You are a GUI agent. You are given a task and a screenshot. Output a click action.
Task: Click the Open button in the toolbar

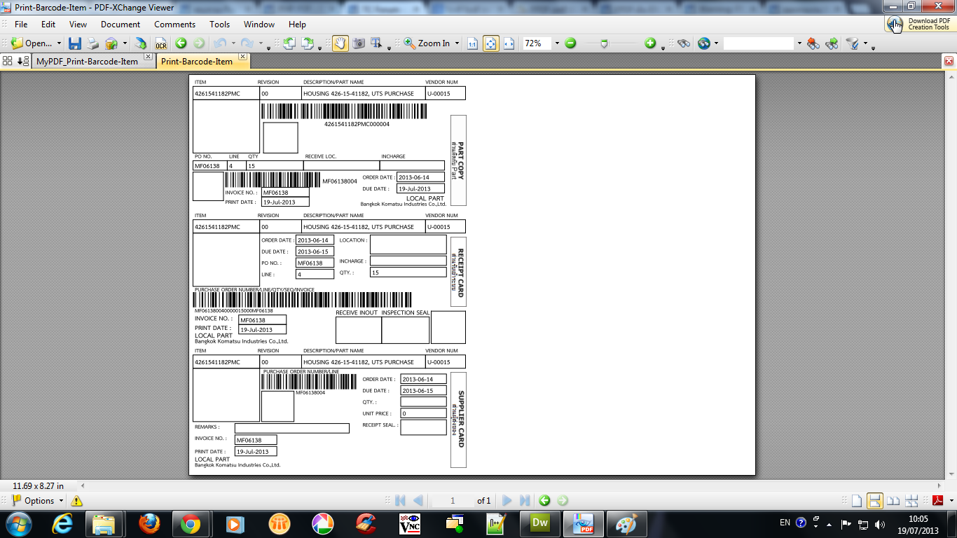click(32, 43)
